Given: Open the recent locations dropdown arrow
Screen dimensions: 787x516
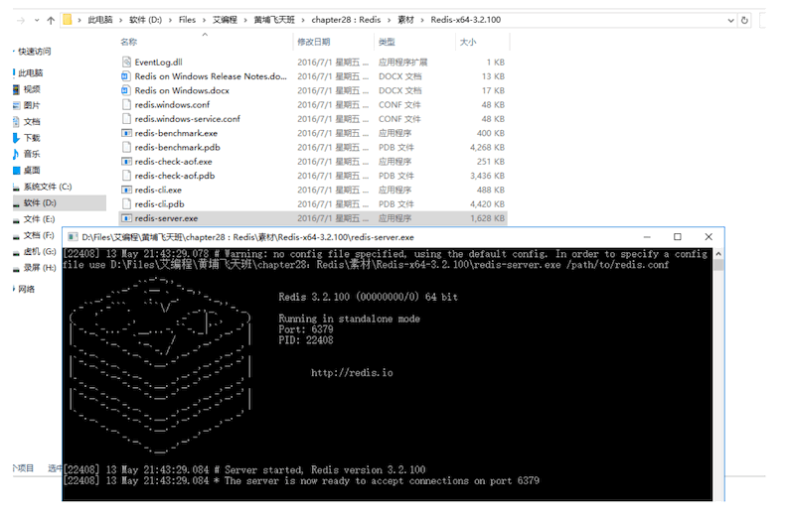Looking at the screenshot, I should [x=37, y=20].
